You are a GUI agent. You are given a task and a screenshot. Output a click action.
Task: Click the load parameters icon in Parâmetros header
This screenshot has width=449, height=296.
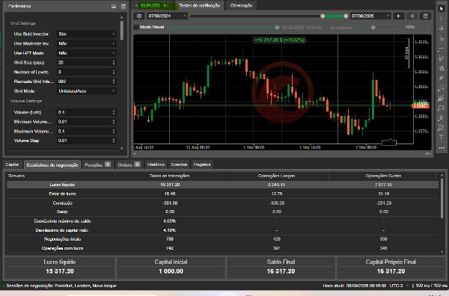click(x=114, y=6)
